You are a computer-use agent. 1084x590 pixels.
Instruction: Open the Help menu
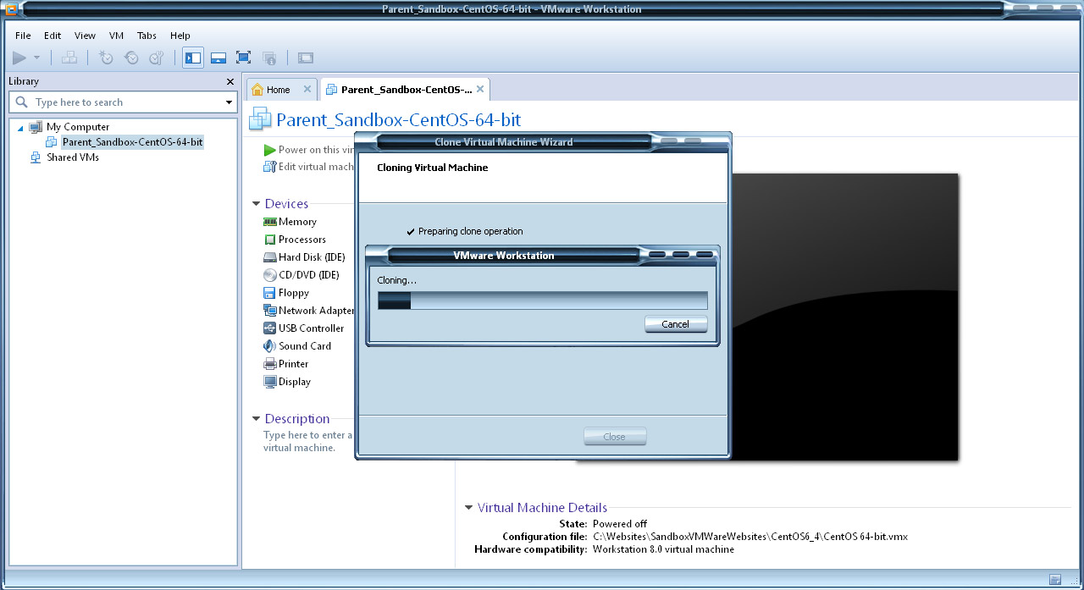[x=180, y=36]
